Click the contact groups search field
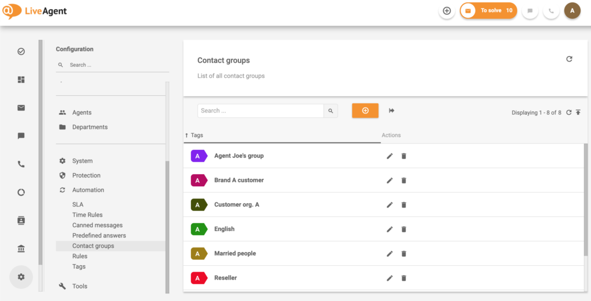The height and width of the screenshot is (301, 591). [x=260, y=111]
